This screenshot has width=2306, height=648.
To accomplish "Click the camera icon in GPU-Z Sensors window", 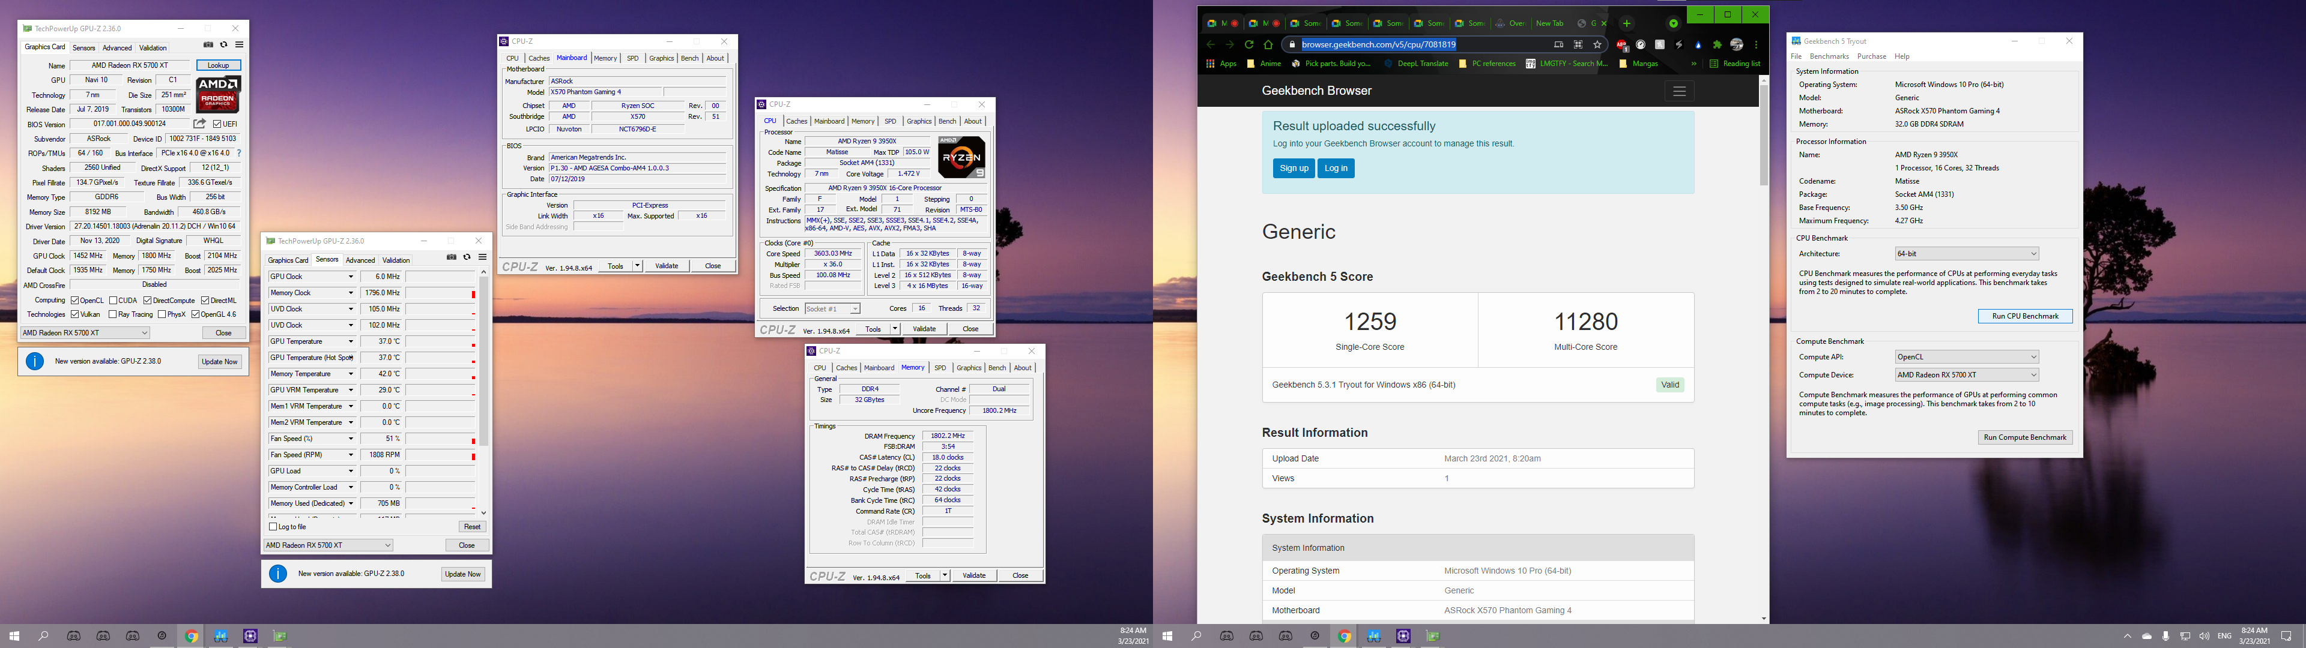I will click(452, 257).
